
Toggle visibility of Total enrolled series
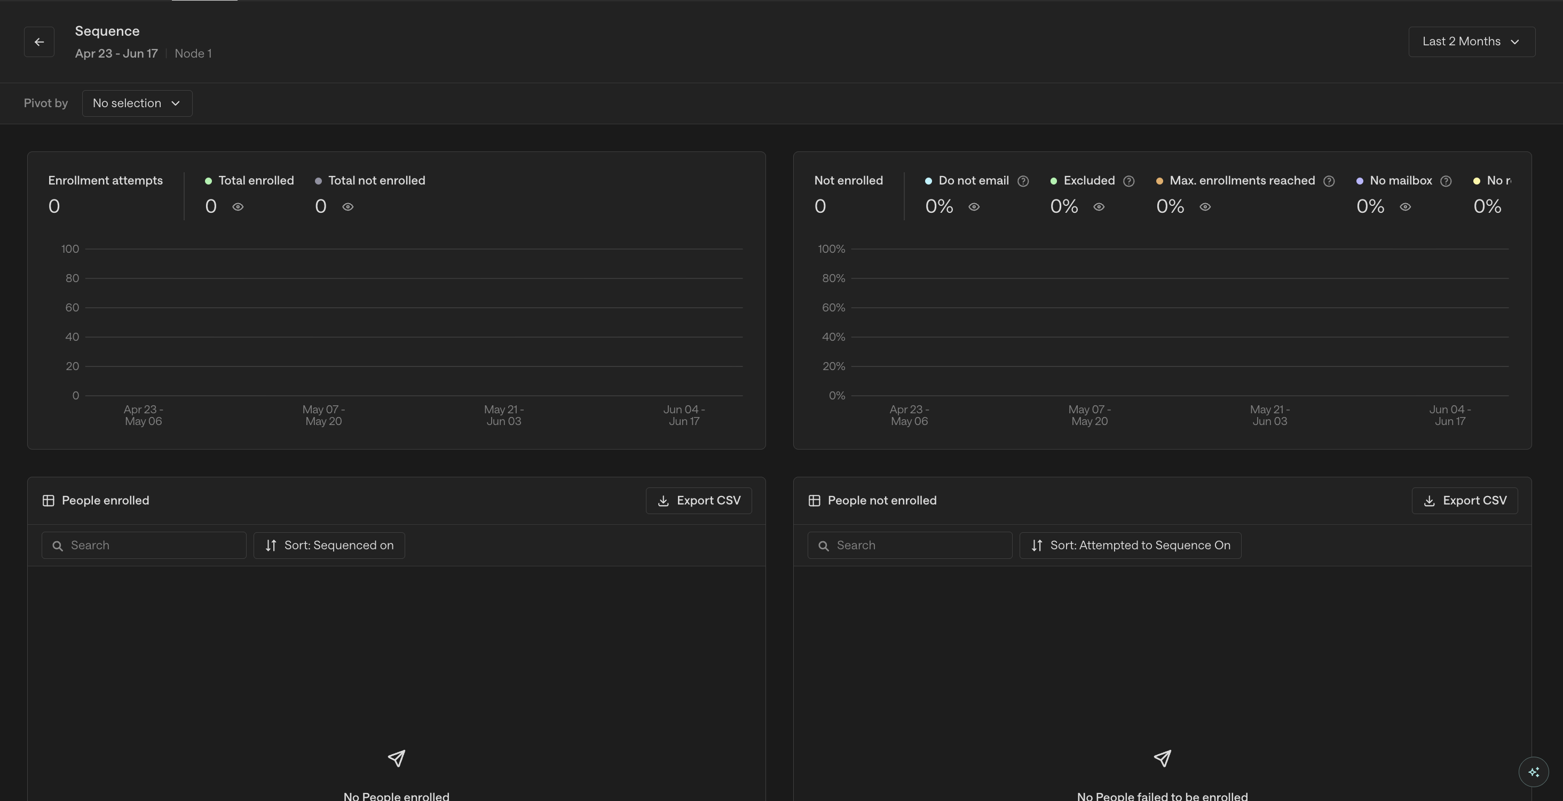point(238,207)
